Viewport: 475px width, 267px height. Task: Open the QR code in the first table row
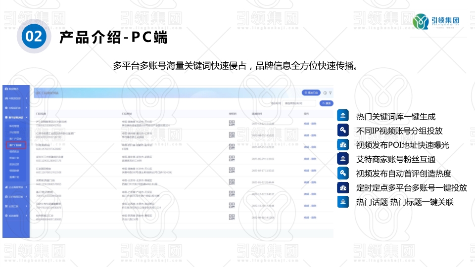pos(231,124)
